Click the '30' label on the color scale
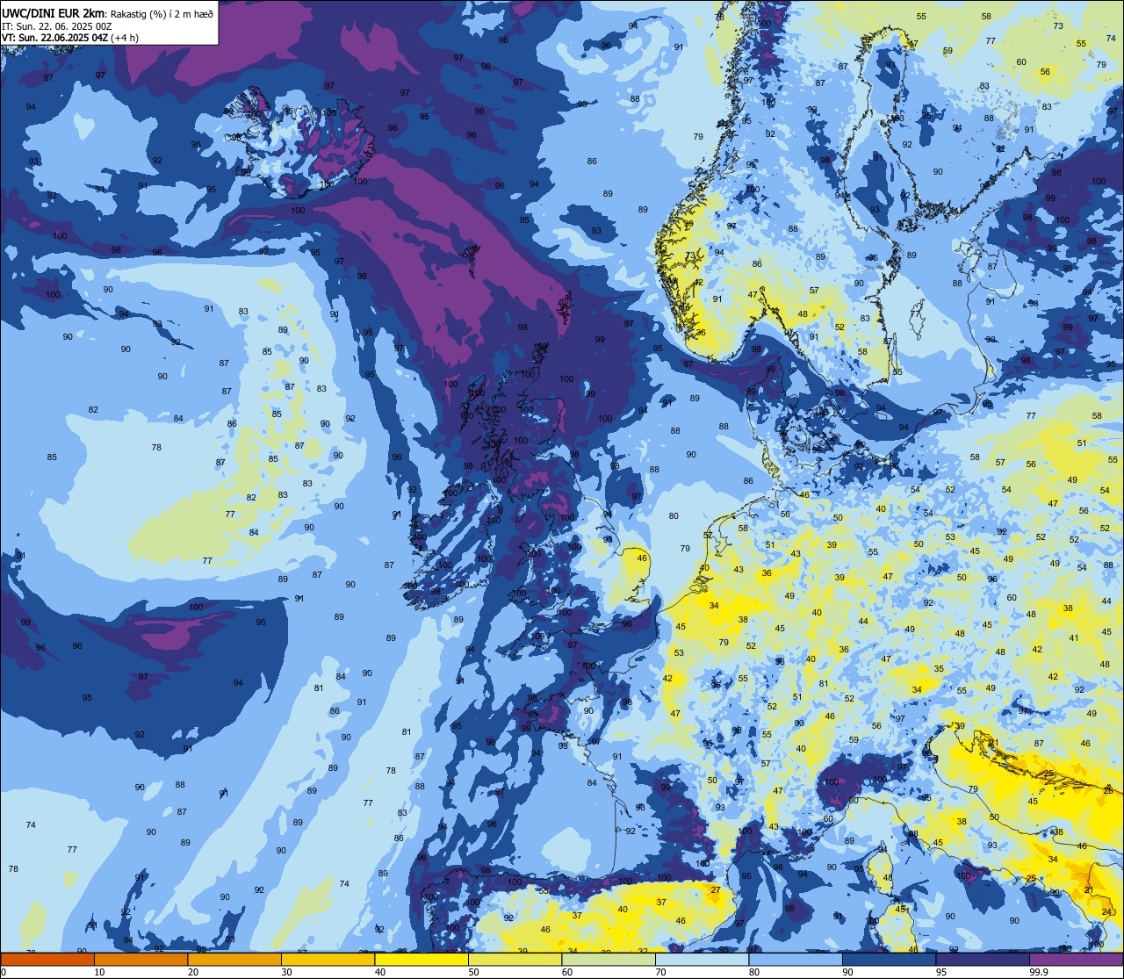This screenshot has height=979, width=1124. [x=287, y=972]
